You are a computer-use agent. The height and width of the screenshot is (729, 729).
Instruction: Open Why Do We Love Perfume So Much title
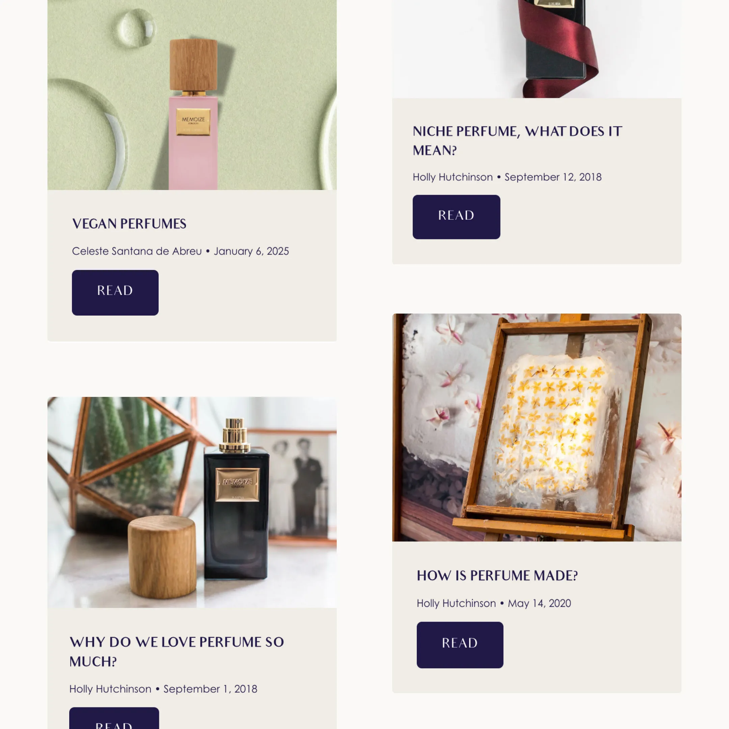177,652
